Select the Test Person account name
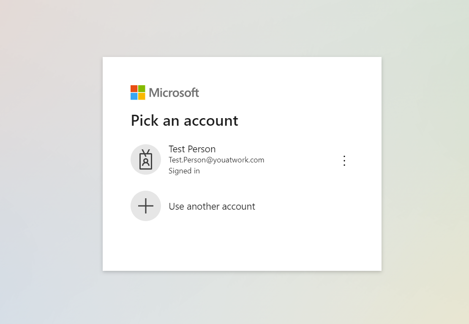The image size is (469, 324). pos(192,149)
